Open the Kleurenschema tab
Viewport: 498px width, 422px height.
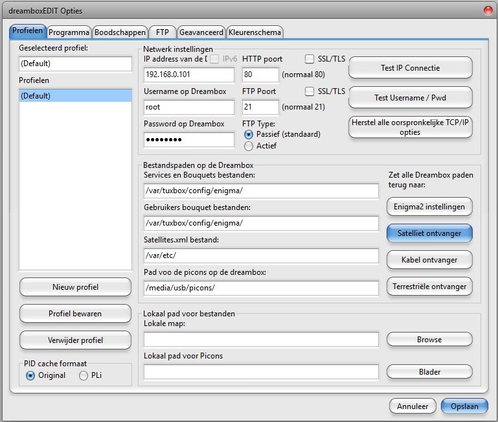coord(255,32)
